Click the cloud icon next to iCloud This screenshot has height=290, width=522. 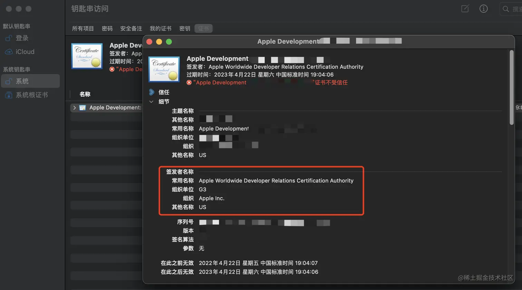(x=9, y=52)
